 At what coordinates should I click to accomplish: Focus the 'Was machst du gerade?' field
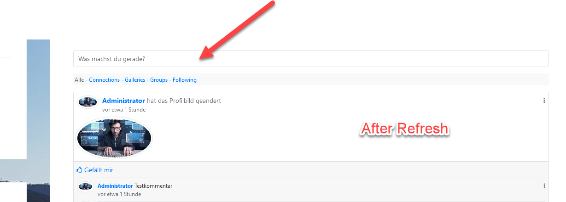[311, 59]
